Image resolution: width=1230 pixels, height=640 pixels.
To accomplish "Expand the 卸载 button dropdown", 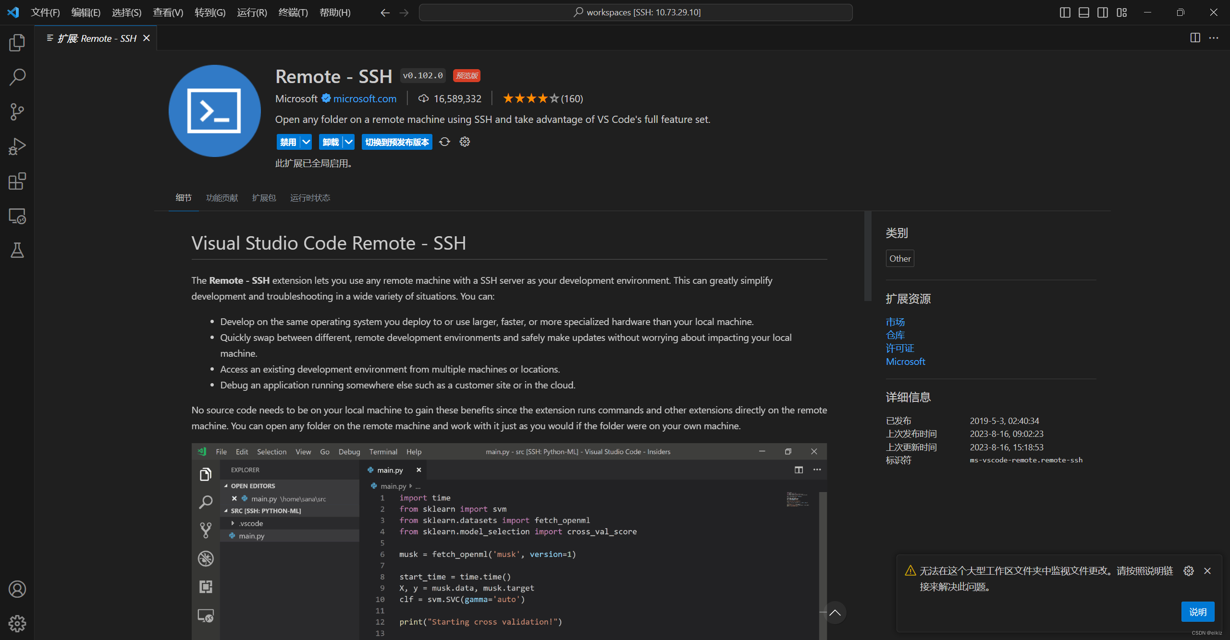I will click(349, 142).
